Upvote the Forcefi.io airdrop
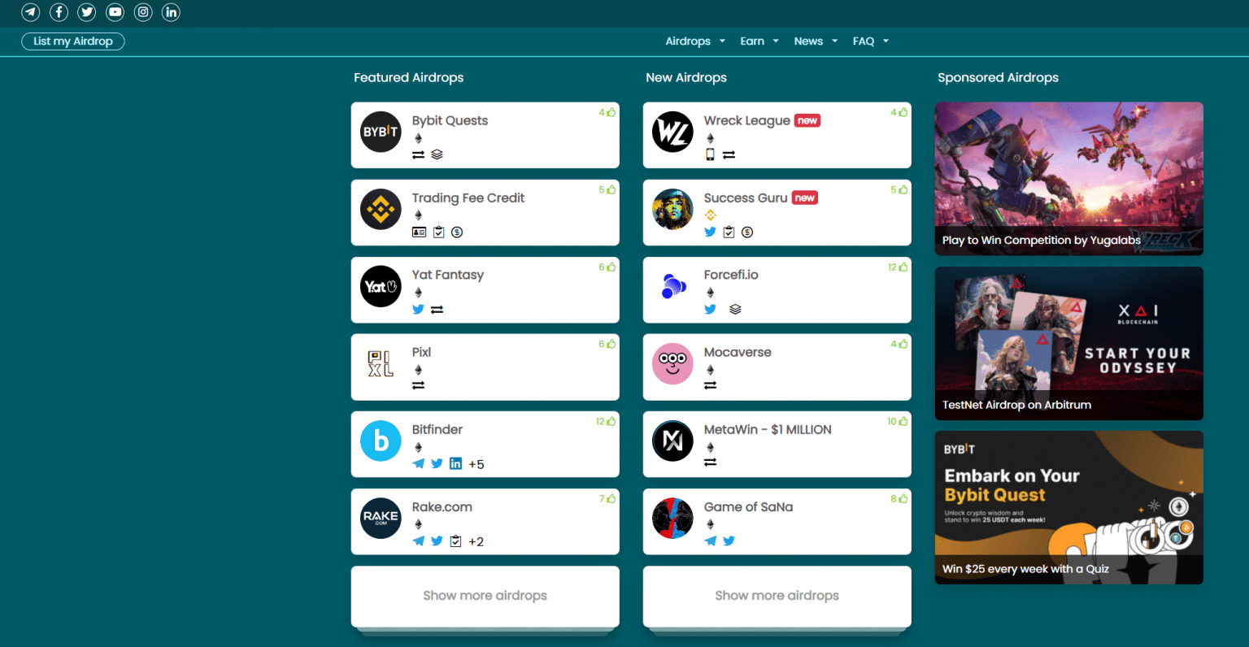Image resolution: width=1249 pixels, height=647 pixels. [x=903, y=267]
